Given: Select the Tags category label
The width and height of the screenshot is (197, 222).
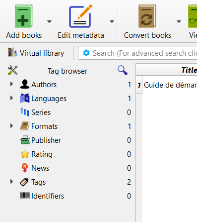Looking at the screenshot, I should coord(39,182).
